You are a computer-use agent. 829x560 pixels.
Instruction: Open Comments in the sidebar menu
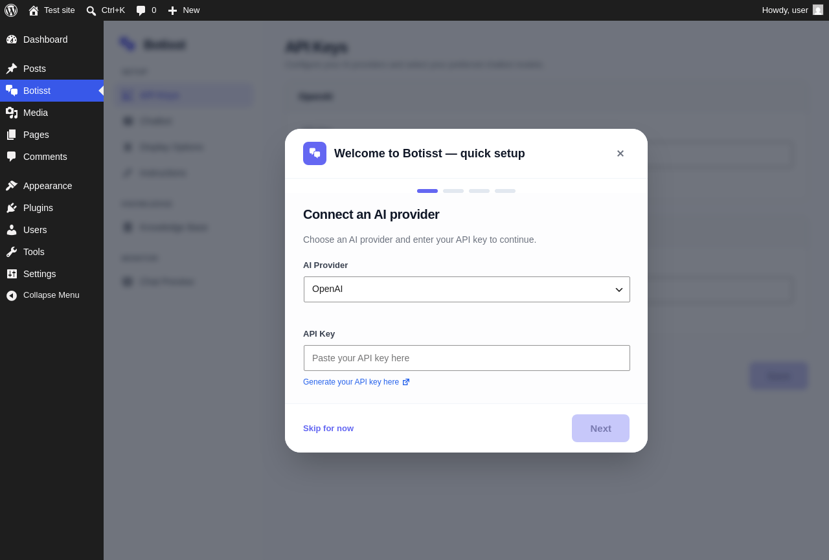tap(52, 157)
